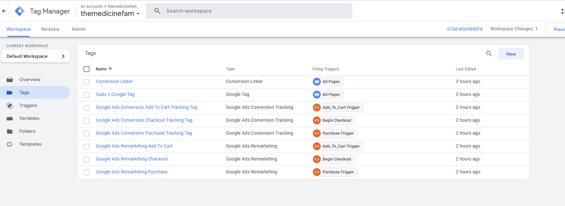Click the New tag button
Screen dimensions: 565x206
click(x=511, y=54)
